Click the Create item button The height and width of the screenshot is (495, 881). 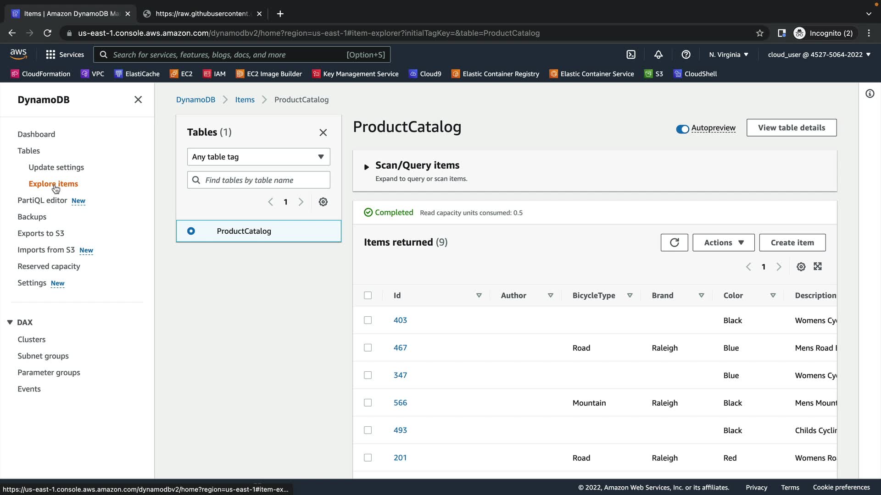click(792, 242)
